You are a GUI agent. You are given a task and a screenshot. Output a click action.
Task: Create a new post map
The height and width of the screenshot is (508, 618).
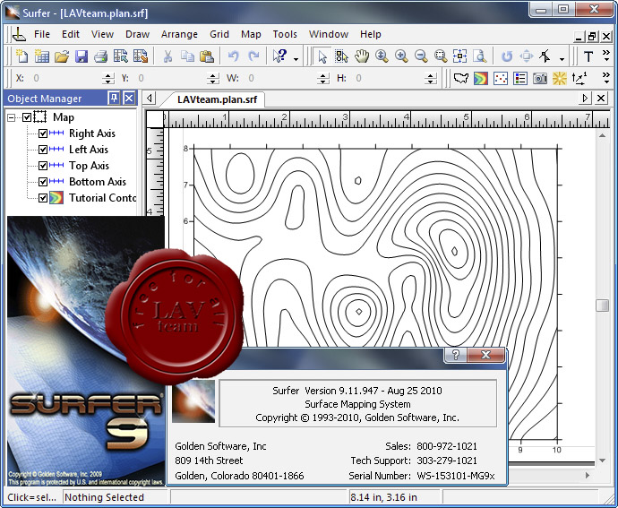click(x=501, y=79)
